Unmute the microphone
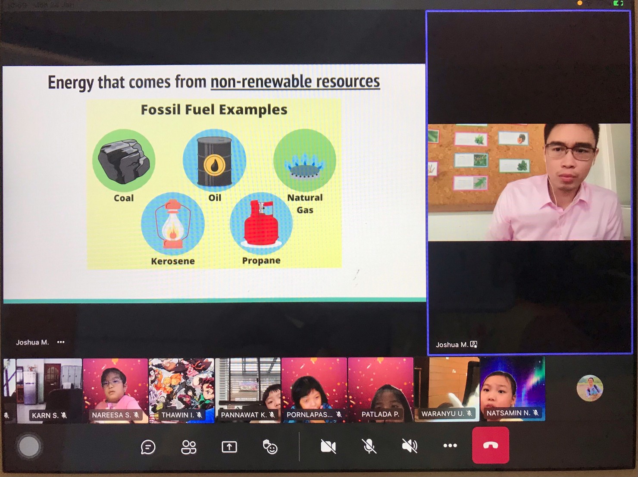638x477 pixels. tap(369, 446)
